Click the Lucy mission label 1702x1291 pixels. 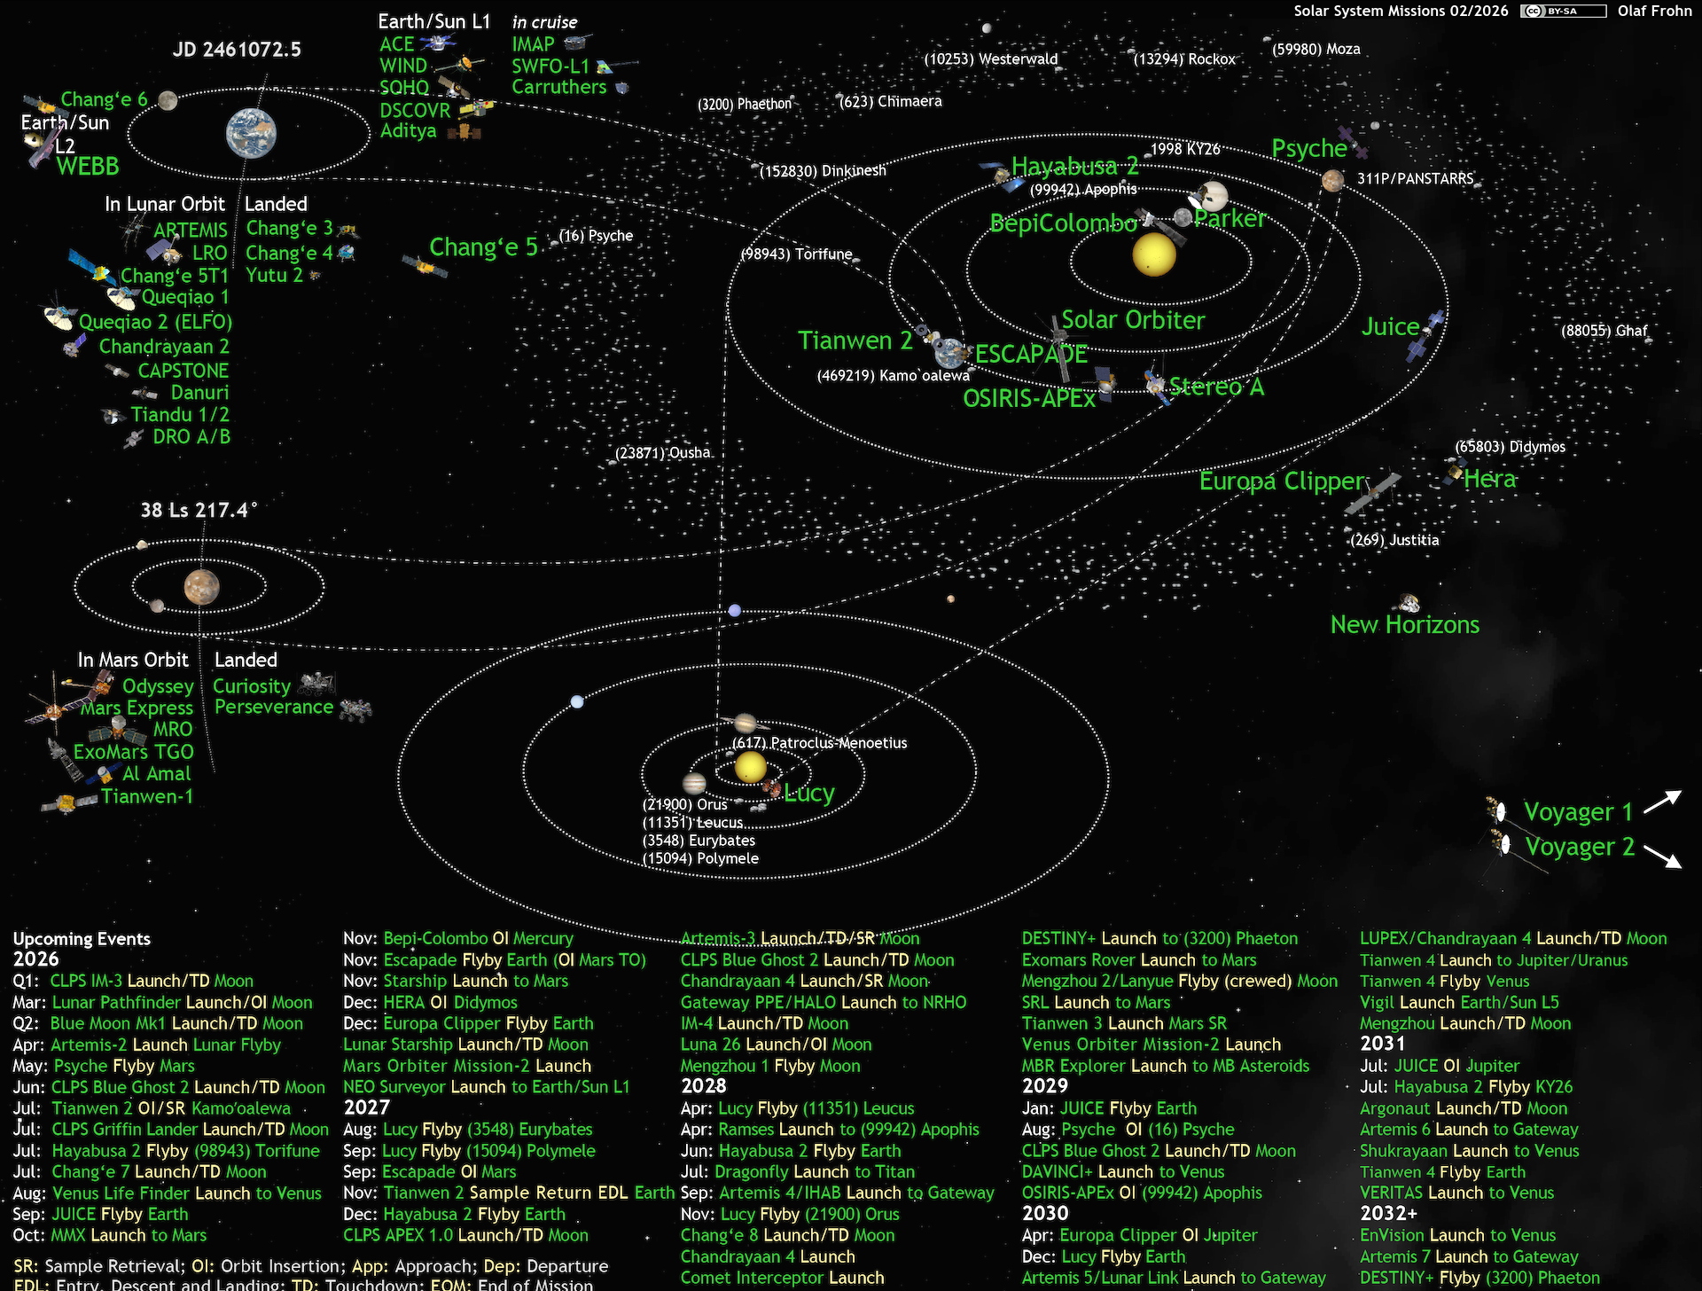[808, 793]
